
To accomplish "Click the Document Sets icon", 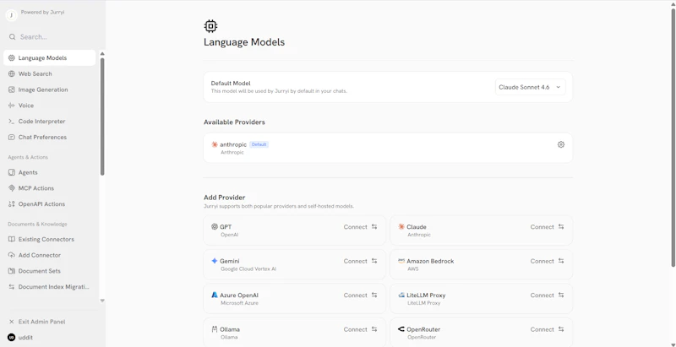I will point(12,271).
